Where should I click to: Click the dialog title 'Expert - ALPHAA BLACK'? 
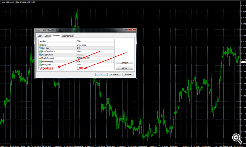[46, 30]
